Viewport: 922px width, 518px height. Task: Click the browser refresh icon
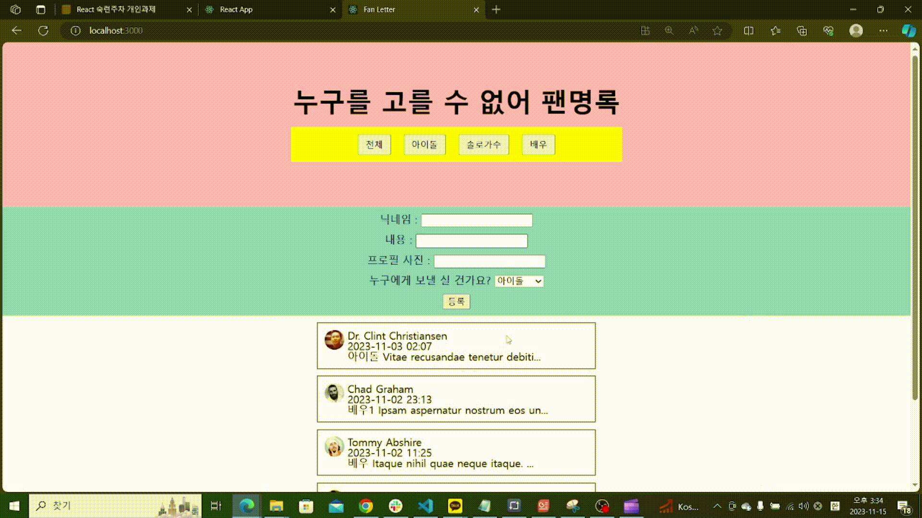(43, 31)
